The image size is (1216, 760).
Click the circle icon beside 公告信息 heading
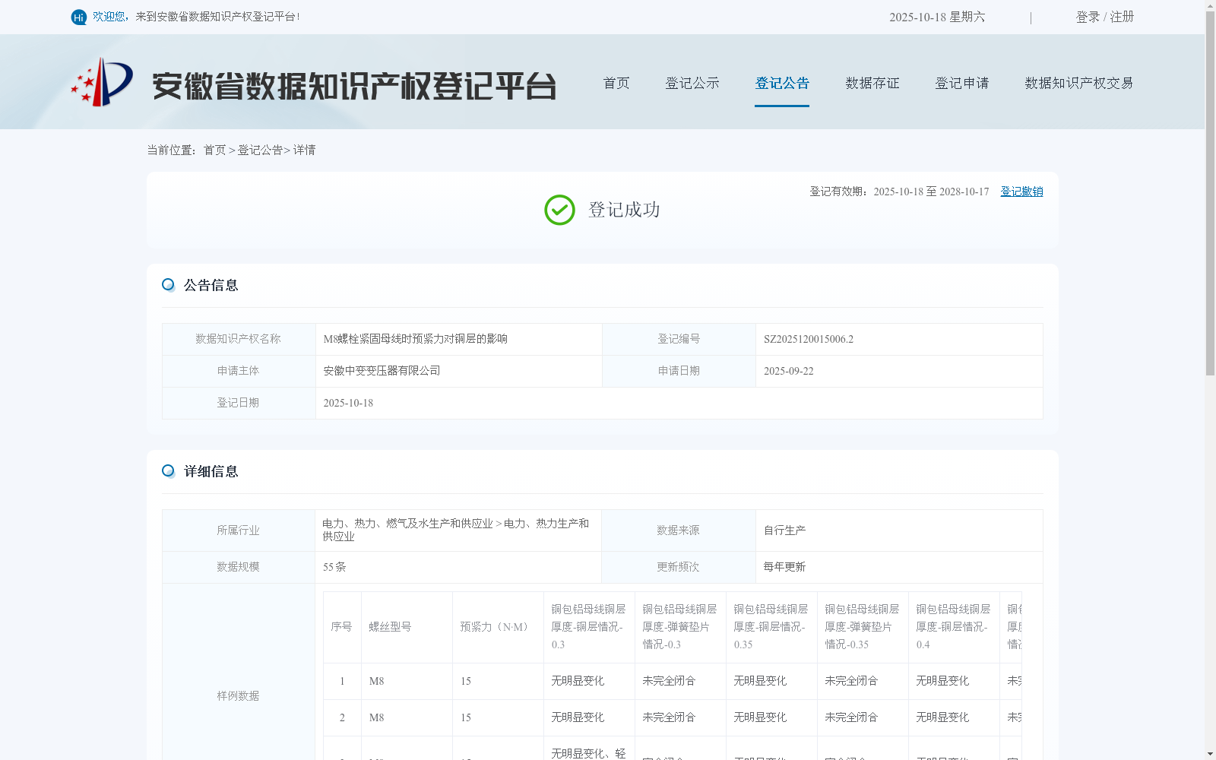point(168,283)
